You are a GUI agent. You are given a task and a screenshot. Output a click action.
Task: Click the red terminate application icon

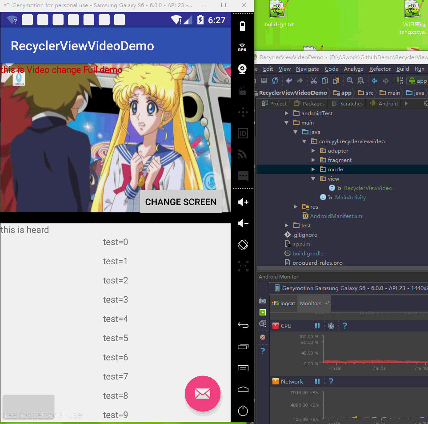point(263,337)
